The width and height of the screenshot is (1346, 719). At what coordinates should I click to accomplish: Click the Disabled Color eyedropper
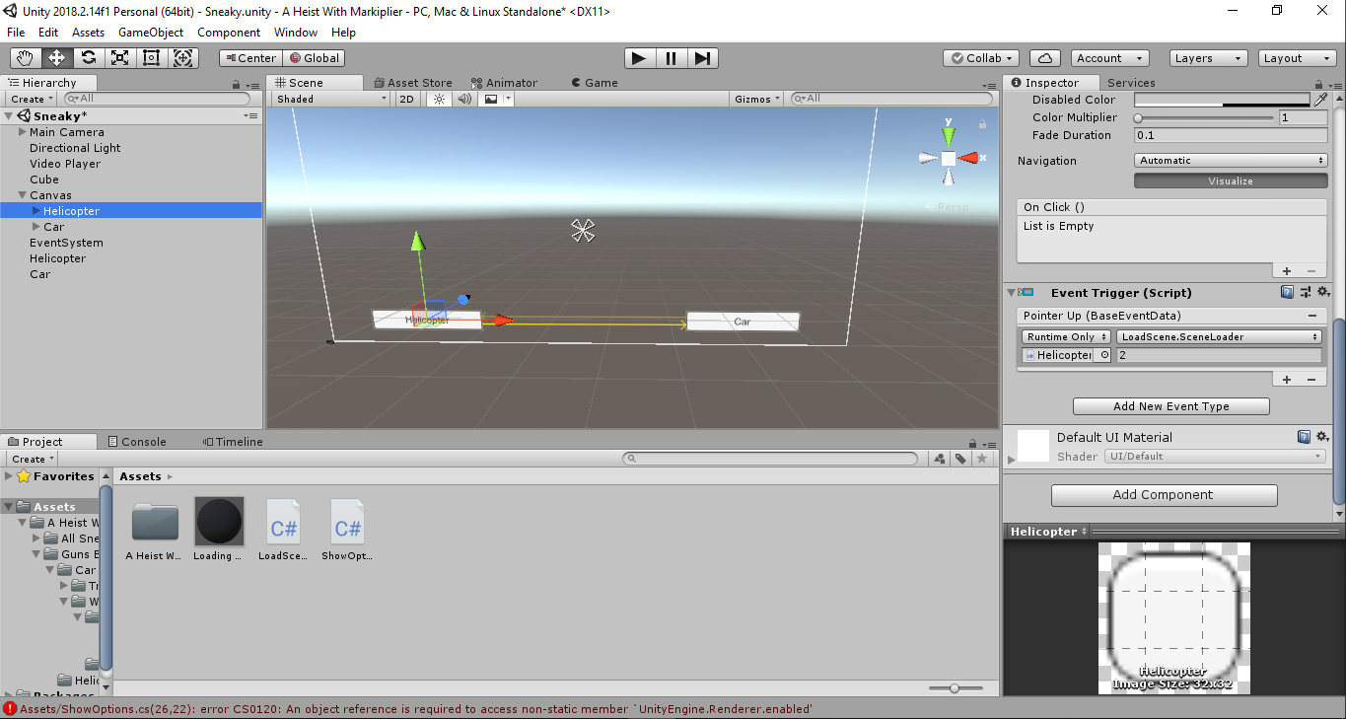pyautogui.click(x=1320, y=101)
